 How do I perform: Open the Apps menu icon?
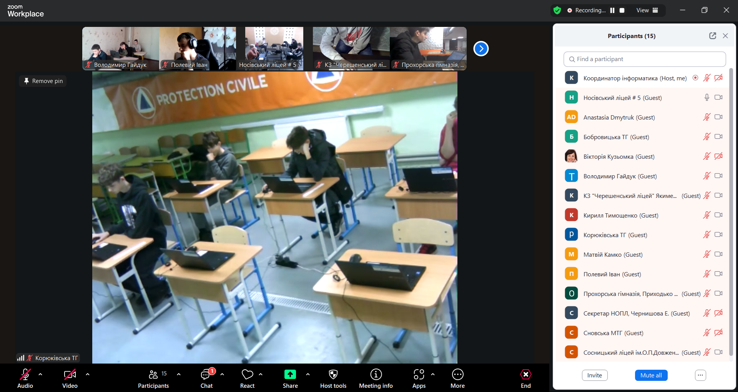419,375
